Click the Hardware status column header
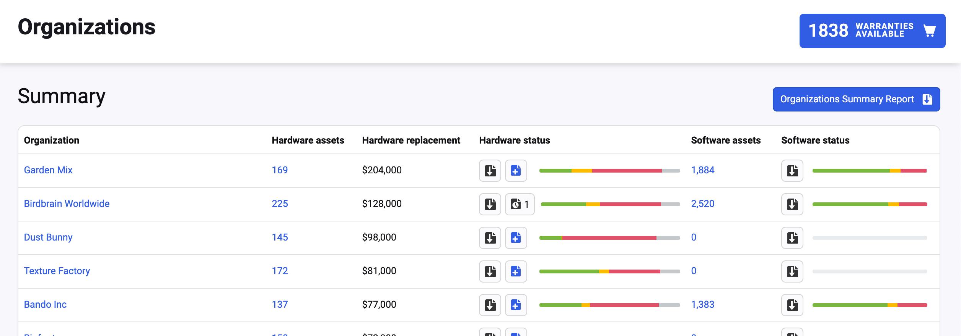The width and height of the screenshot is (961, 336). (515, 141)
